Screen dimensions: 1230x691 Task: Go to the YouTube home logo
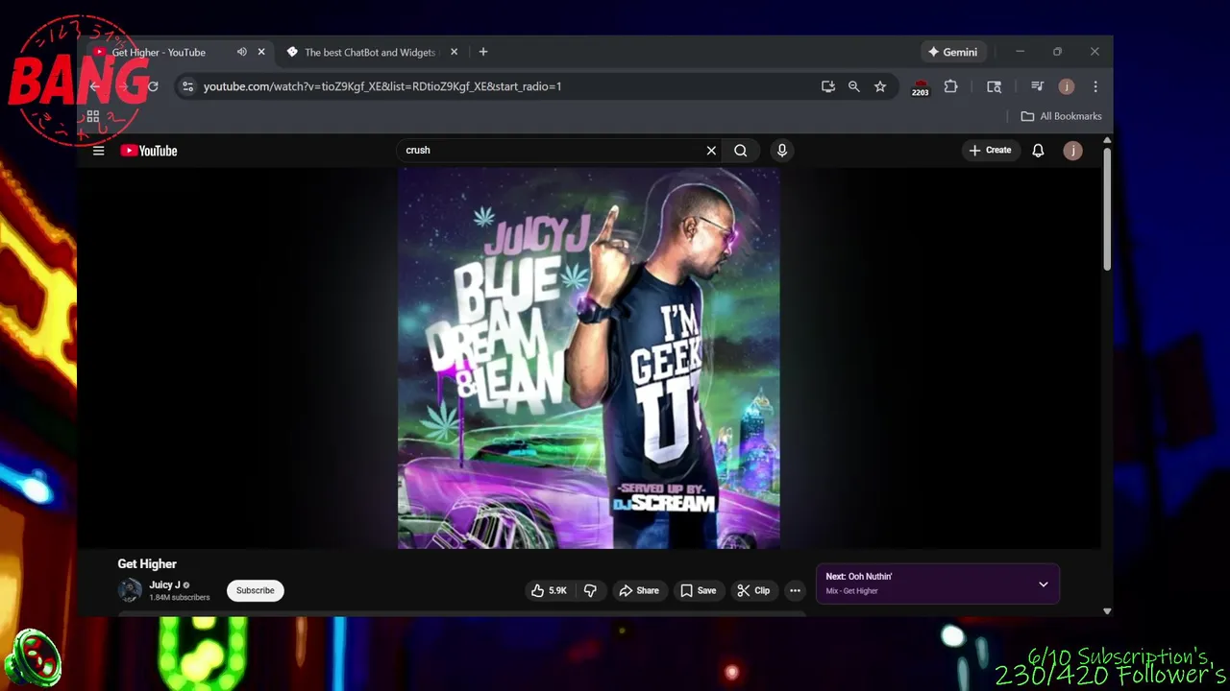coord(149,151)
